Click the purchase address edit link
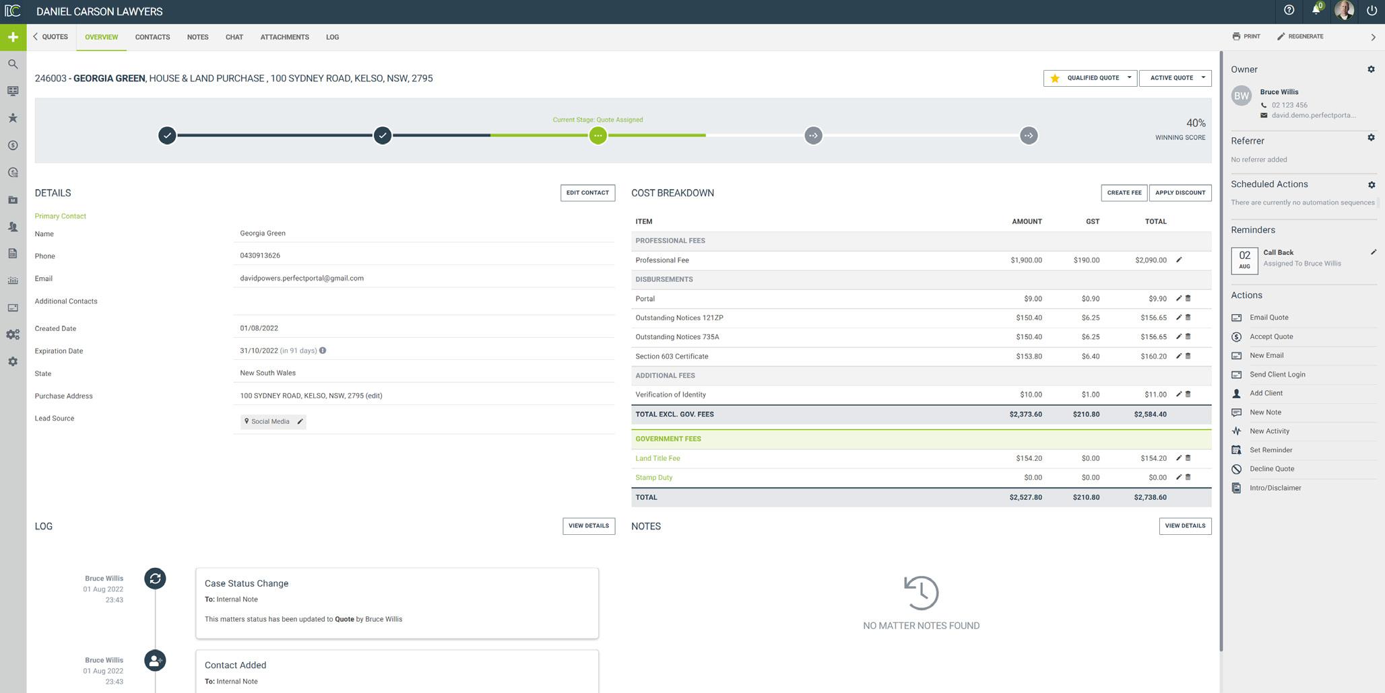 click(374, 396)
